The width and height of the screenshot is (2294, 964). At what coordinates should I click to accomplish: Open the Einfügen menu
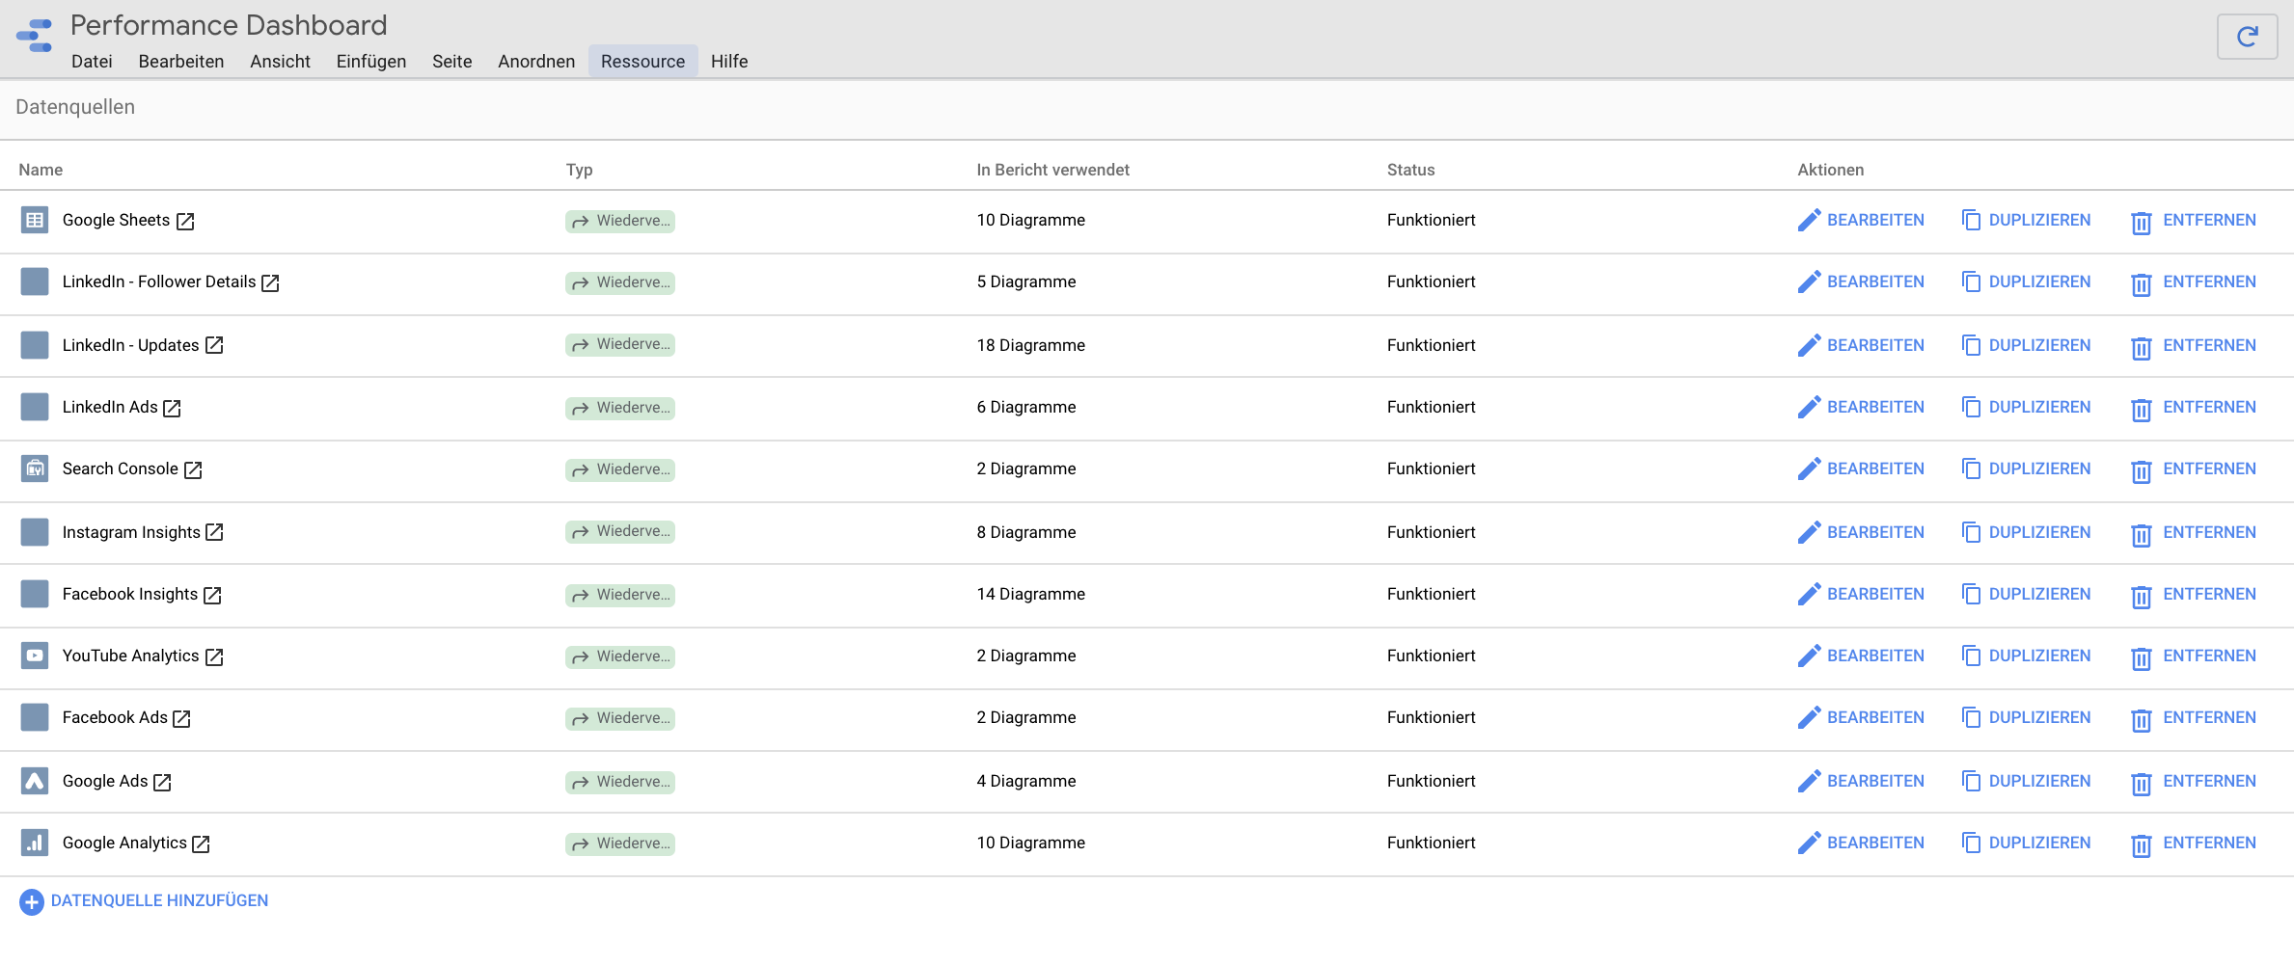371,62
